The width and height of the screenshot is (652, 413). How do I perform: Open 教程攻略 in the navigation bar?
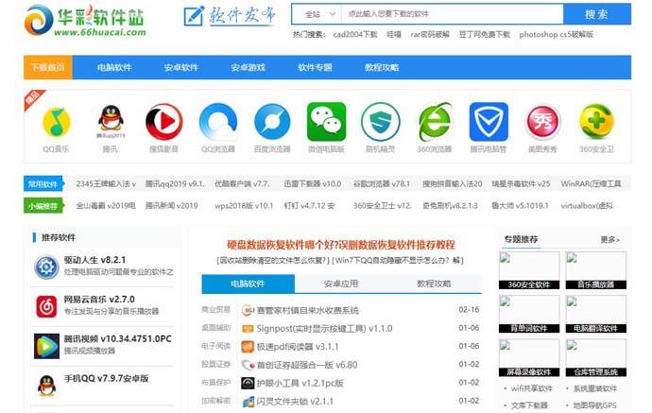pyautogui.click(x=382, y=67)
